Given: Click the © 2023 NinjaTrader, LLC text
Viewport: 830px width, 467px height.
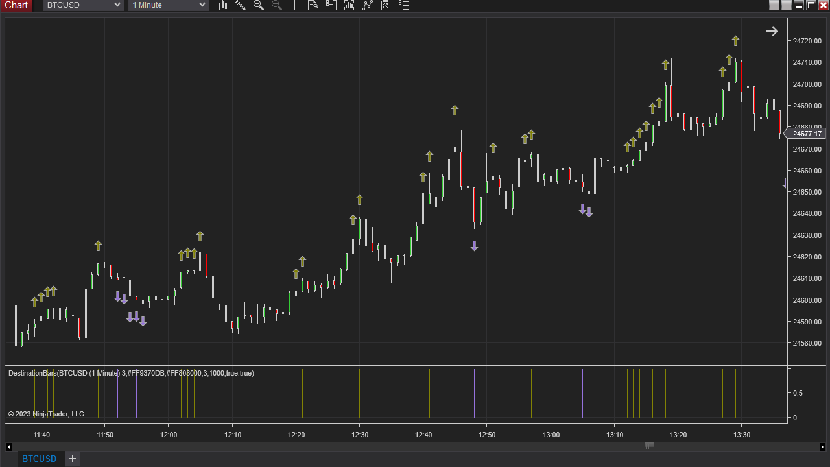Looking at the screenshot, I should [x=46, y=414].
